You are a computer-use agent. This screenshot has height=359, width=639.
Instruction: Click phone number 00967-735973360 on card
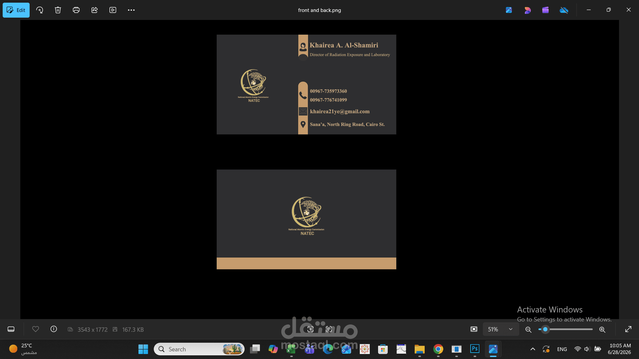click(x=328, y=91)
